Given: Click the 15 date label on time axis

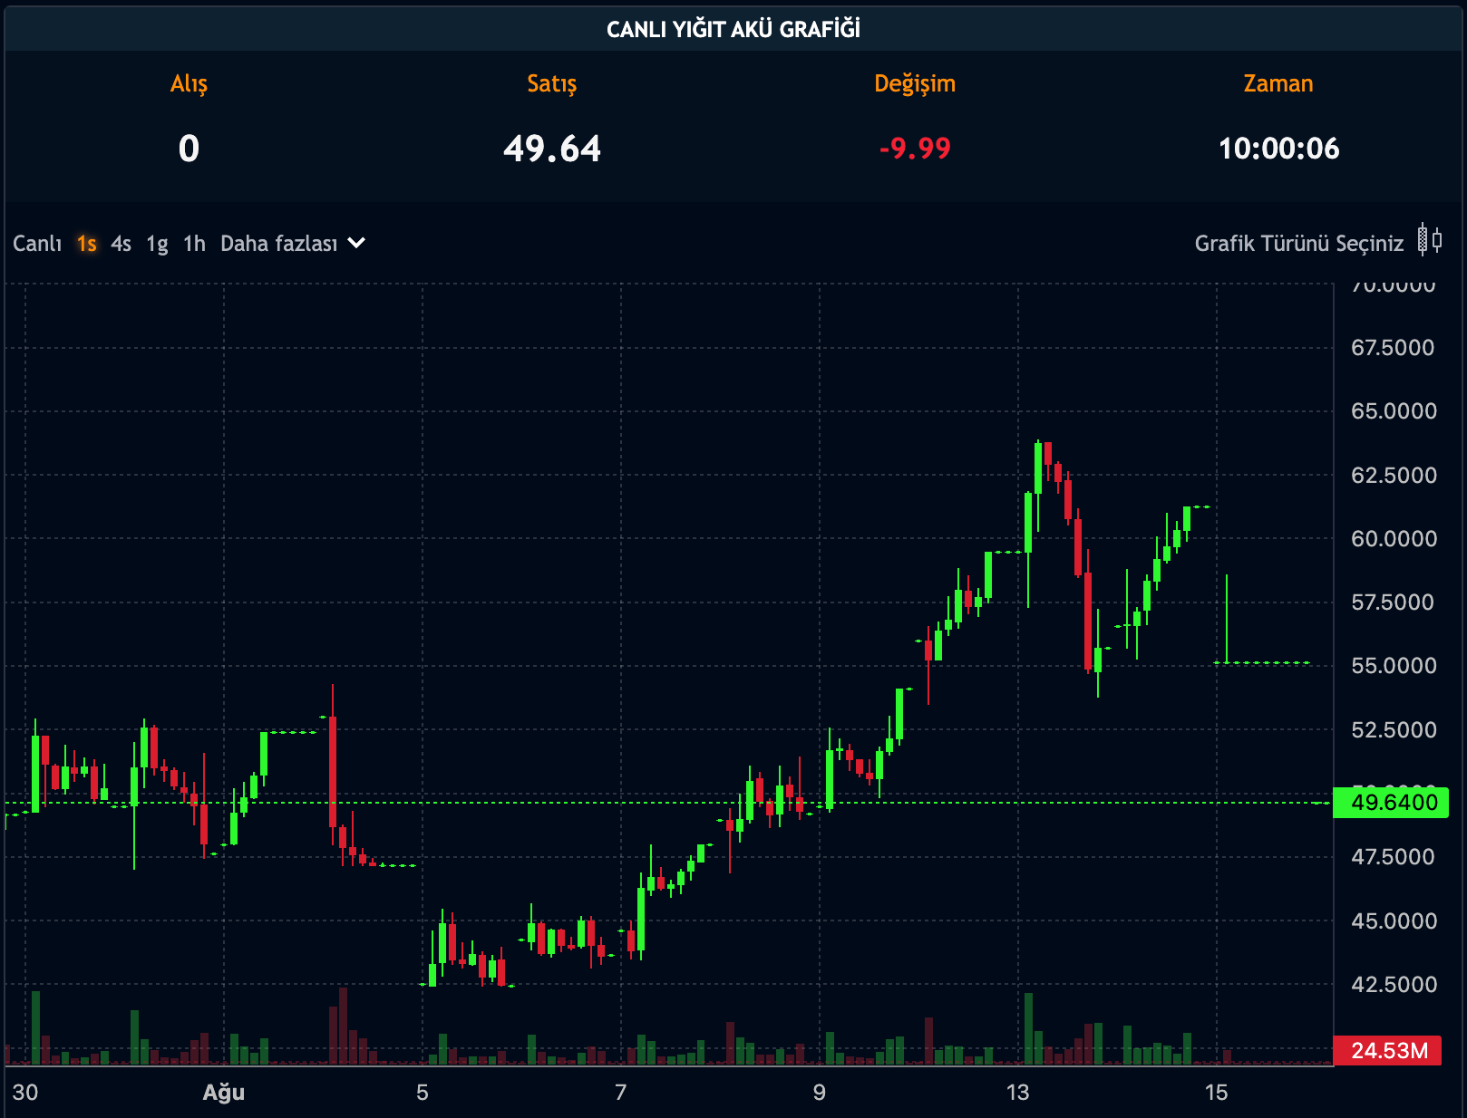Looking at the screenshot, I should [1217, 1093].
